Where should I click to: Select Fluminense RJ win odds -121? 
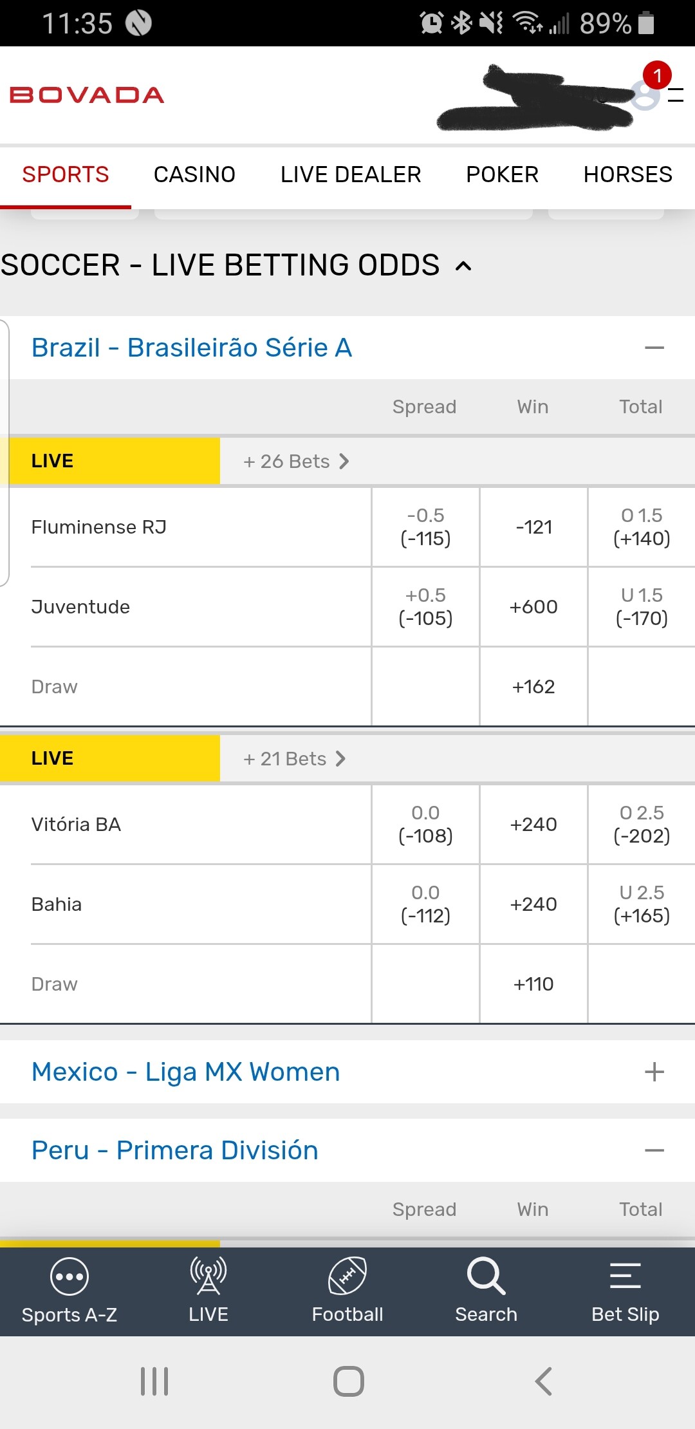(x=533, y=527)
